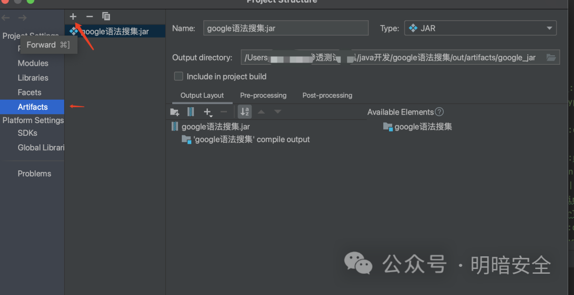574x295 pixels.
Task: Go forward using the right arrow
Action: click(22, 18)
